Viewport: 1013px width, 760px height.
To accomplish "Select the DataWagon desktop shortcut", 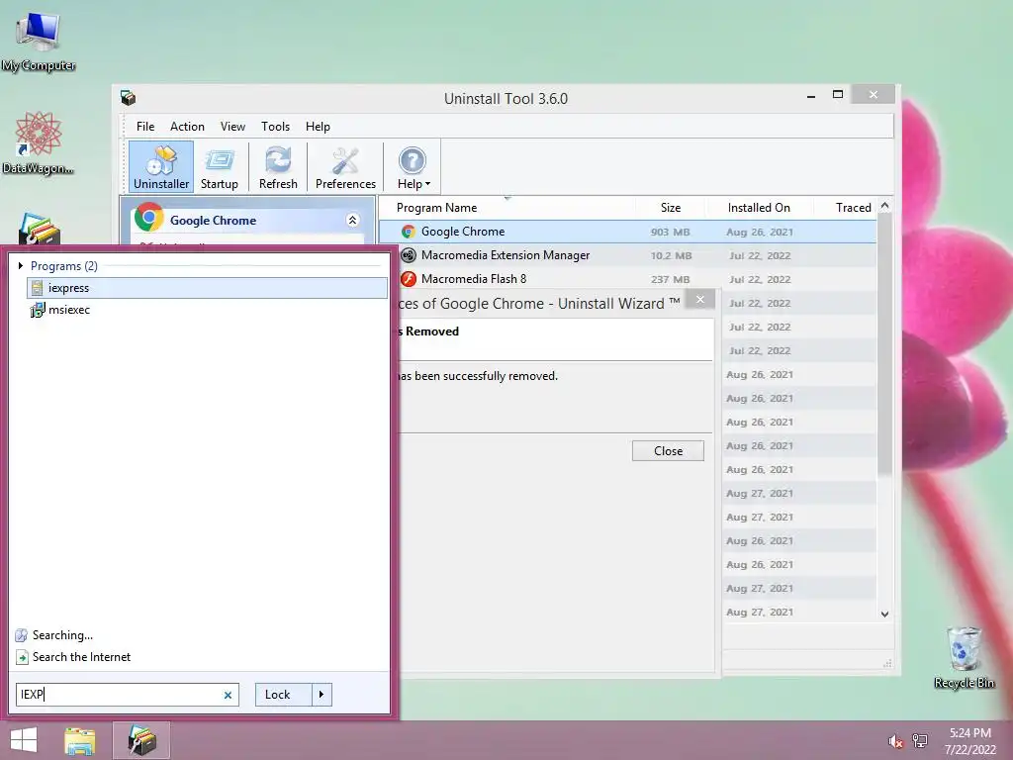I will (39, 142).
